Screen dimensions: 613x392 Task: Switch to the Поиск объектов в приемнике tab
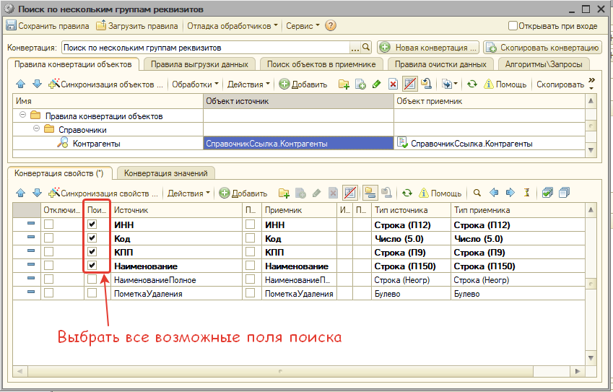point(321,64)
